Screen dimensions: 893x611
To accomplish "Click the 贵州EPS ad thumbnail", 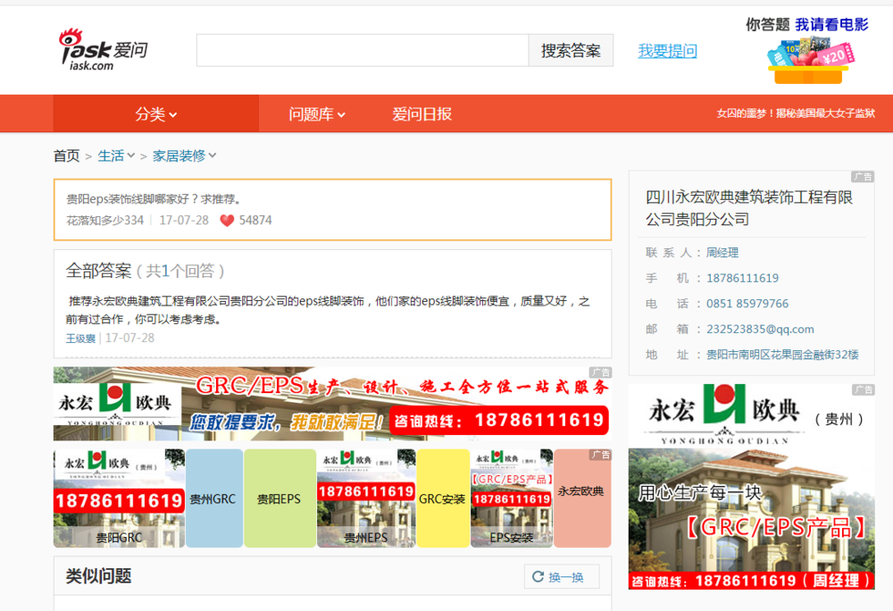I will coord(366,498).
